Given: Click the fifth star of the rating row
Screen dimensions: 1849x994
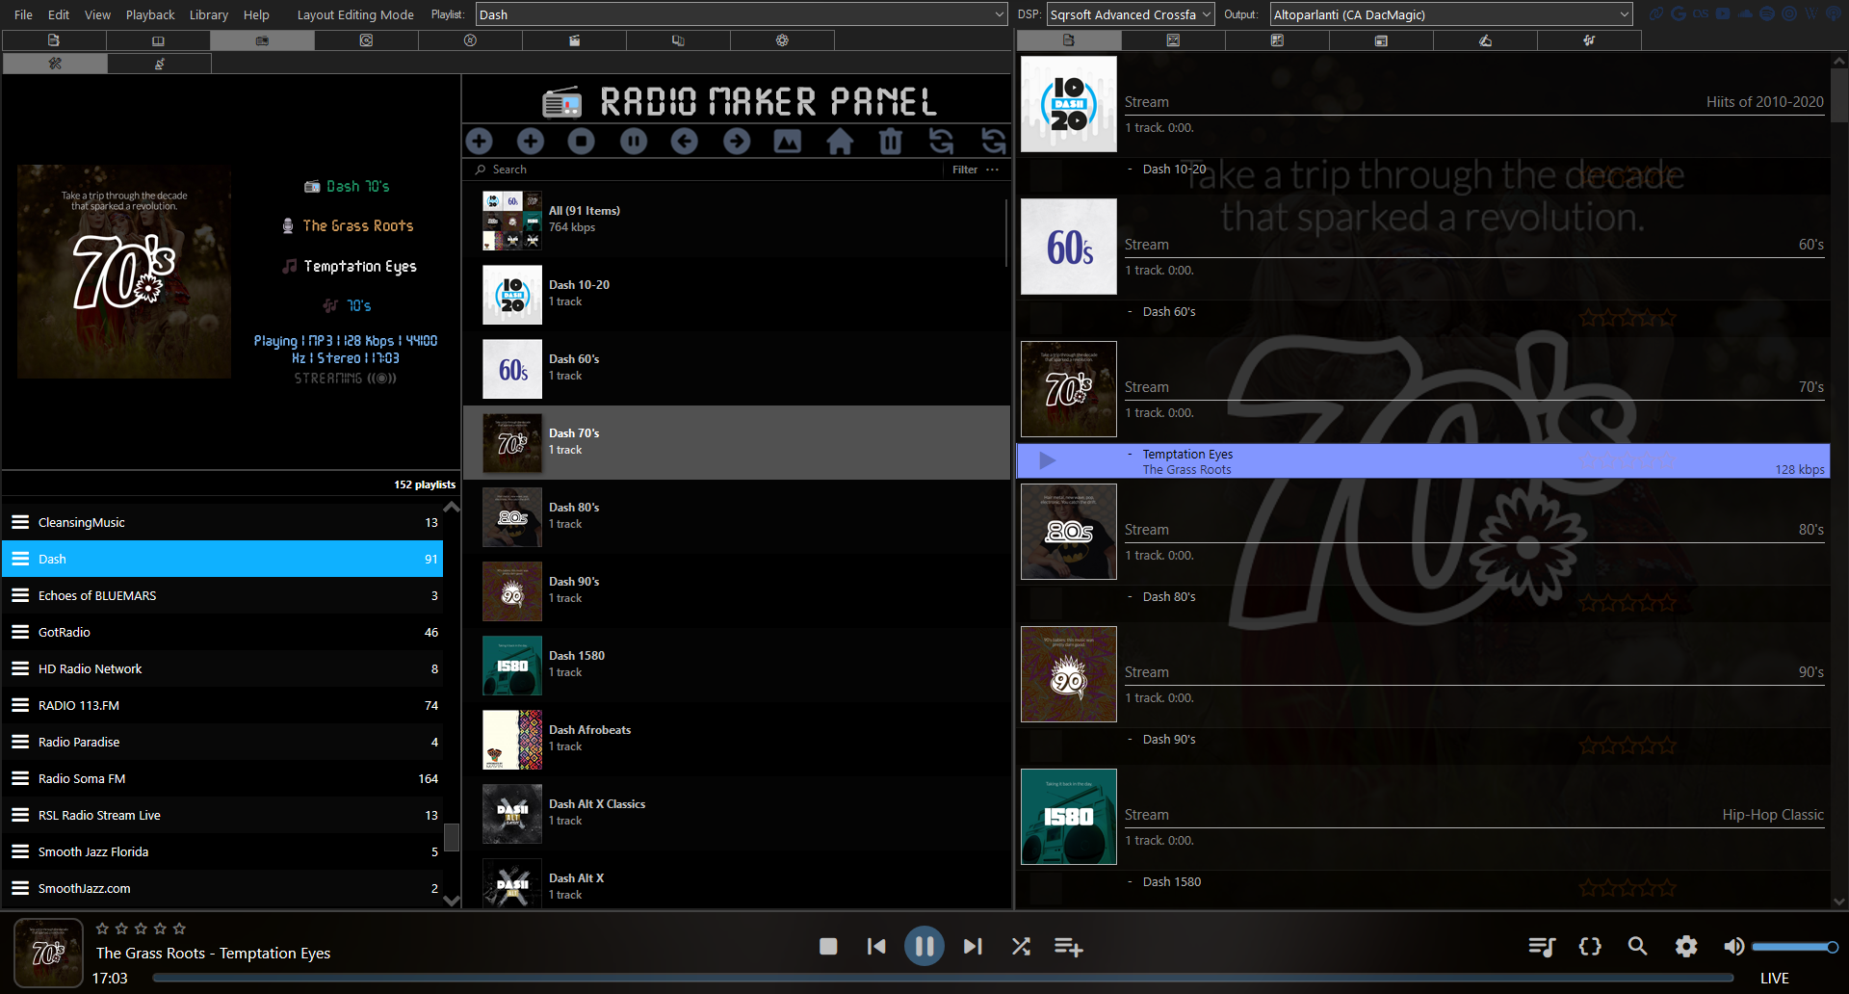Looking at the screenshot, I should point(179,929).
